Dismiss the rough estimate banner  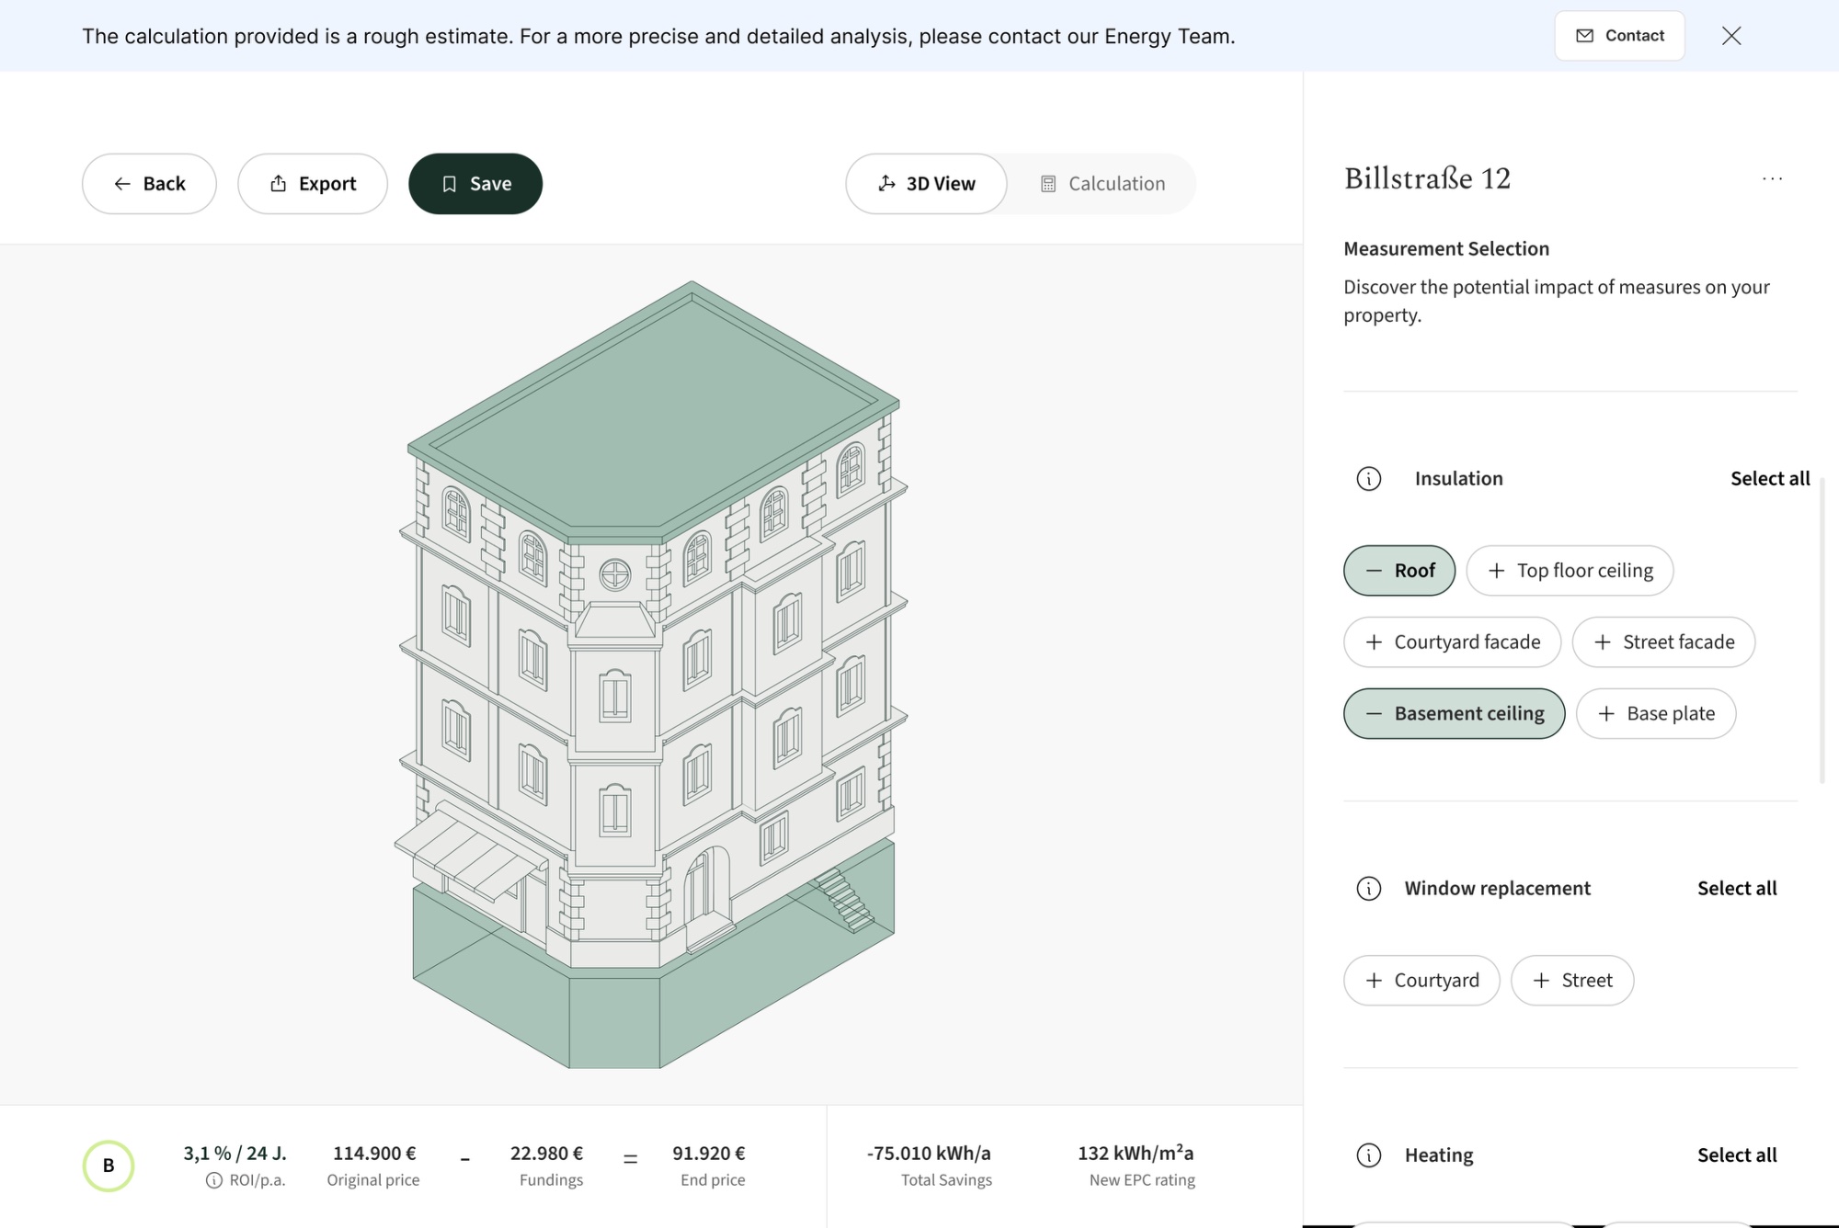(1731, 36)
